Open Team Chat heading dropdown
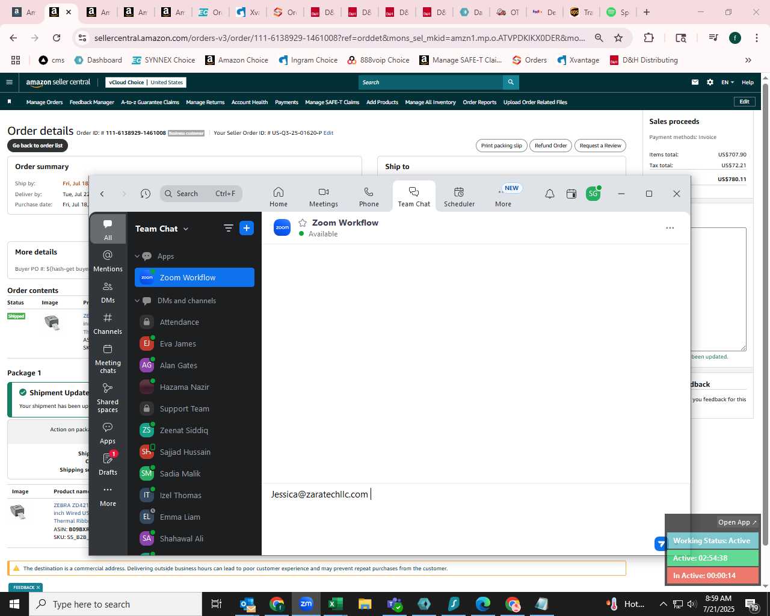 pyautogui.click(x=162, y=229)
